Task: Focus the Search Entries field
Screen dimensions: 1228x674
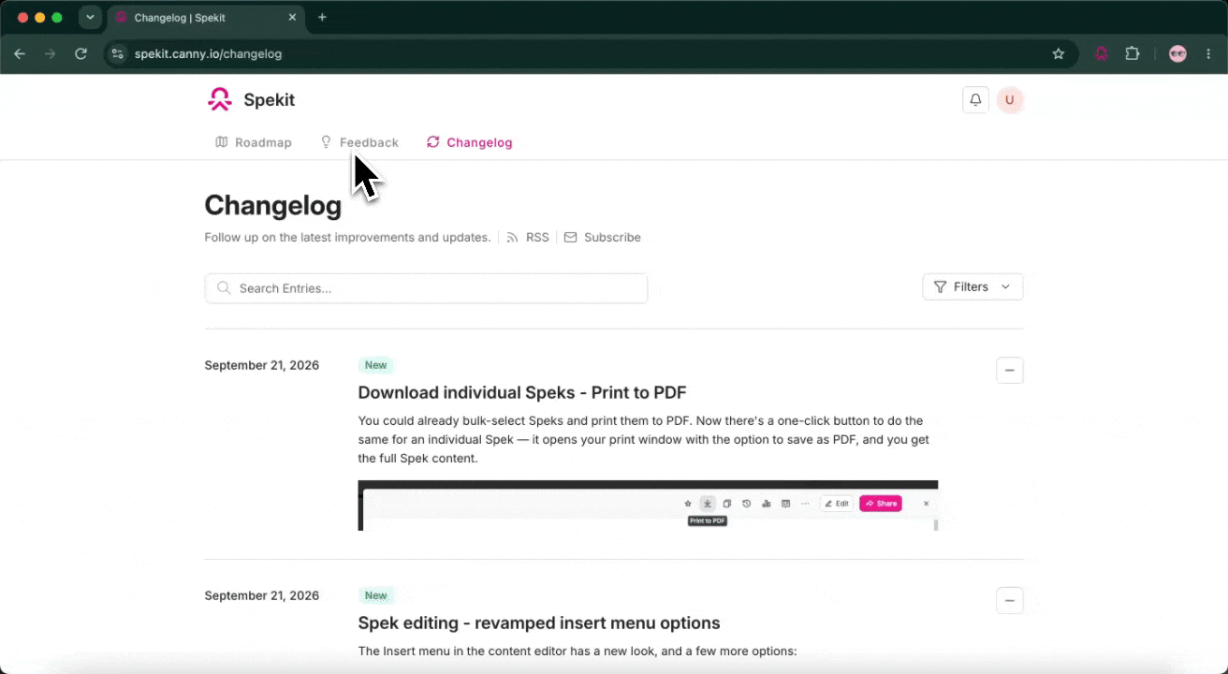Action: tap(426, 288)
